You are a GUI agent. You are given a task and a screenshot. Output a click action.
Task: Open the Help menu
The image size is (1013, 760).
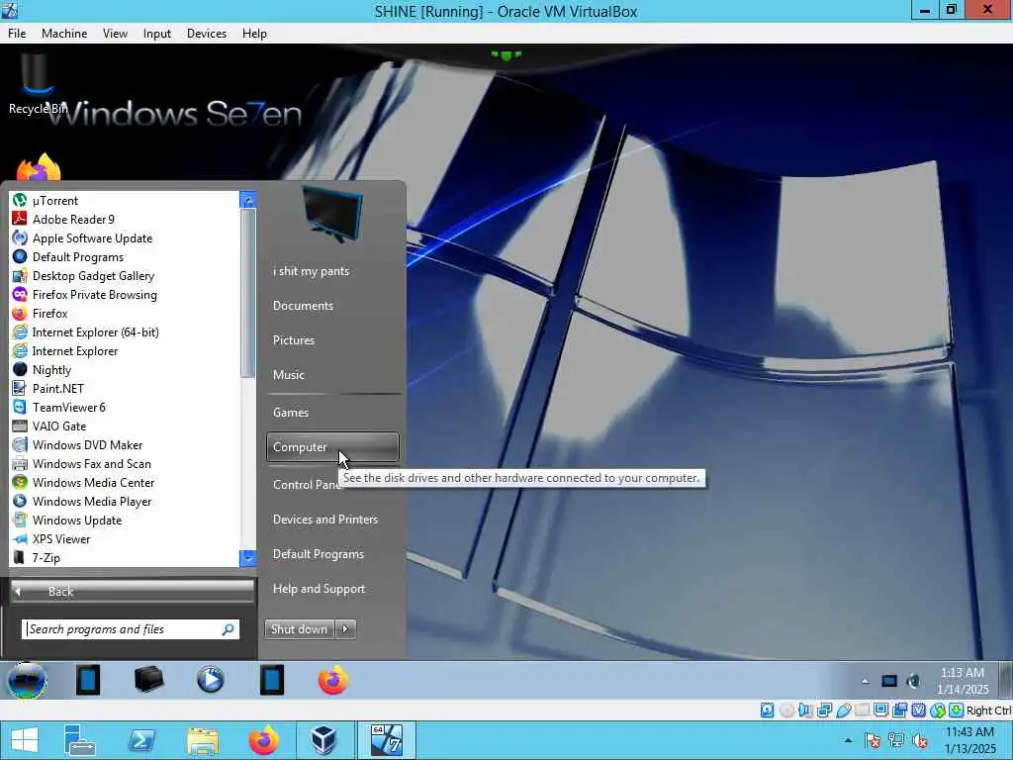[254, 34]
